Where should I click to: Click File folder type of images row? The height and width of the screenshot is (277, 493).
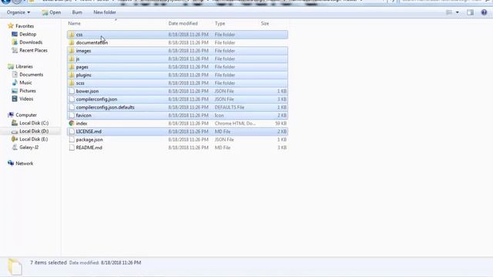(225, 51)
